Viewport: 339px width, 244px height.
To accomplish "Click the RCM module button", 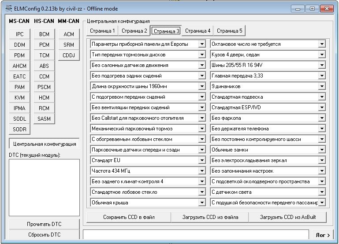I will coord(44,108).
